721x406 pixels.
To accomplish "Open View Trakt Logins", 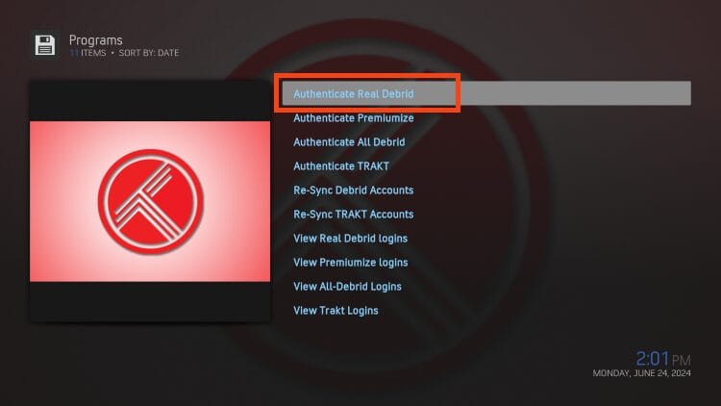I will tap(336, 310).
